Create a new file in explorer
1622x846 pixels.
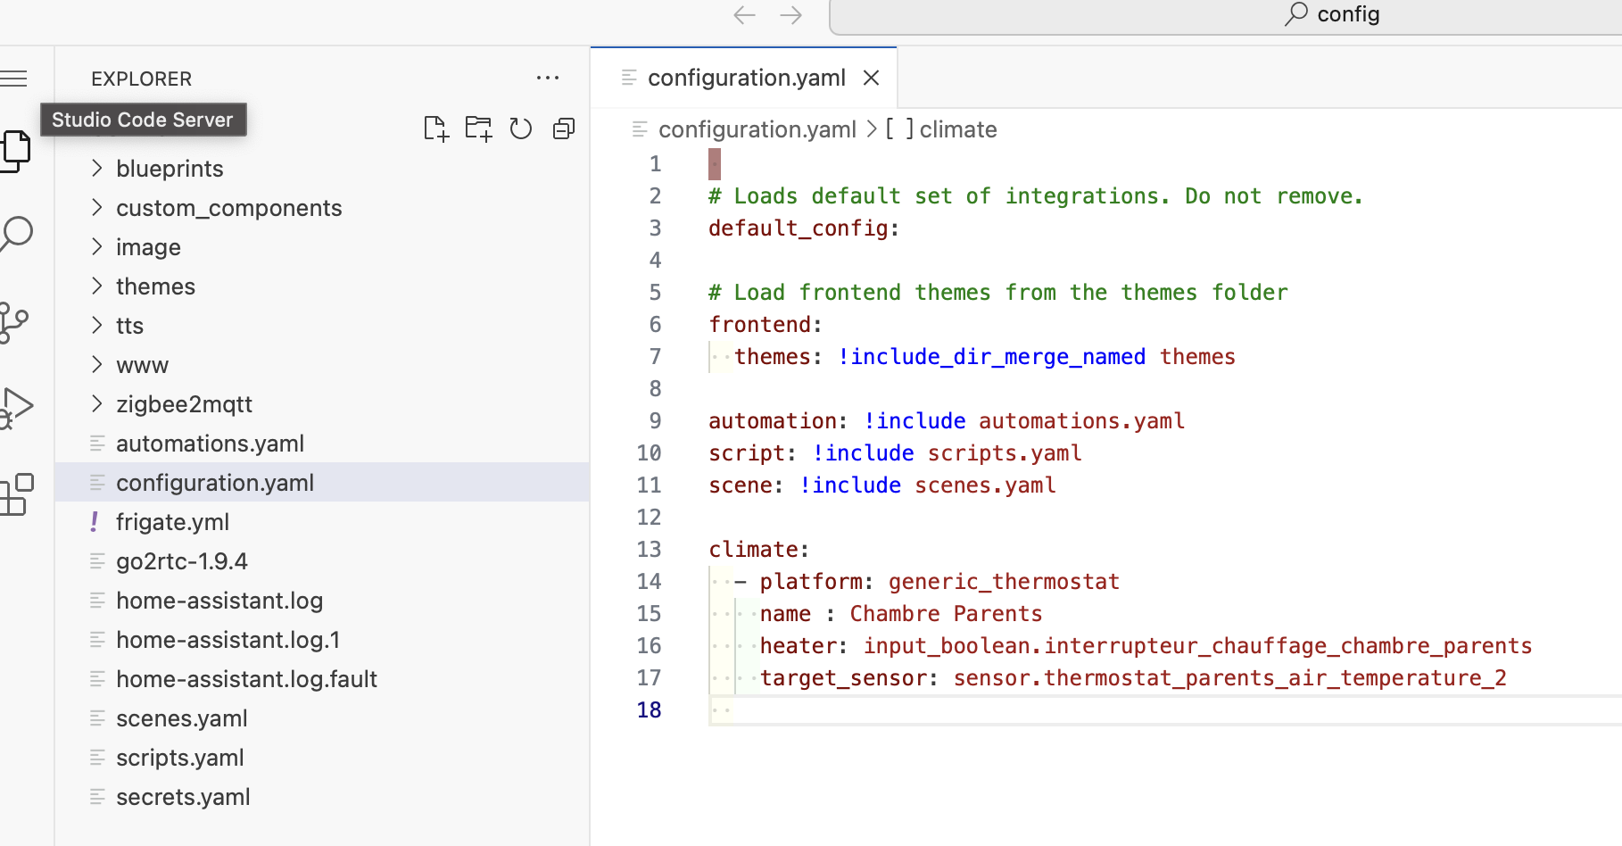pyautogui.click(x=435, y=129)
